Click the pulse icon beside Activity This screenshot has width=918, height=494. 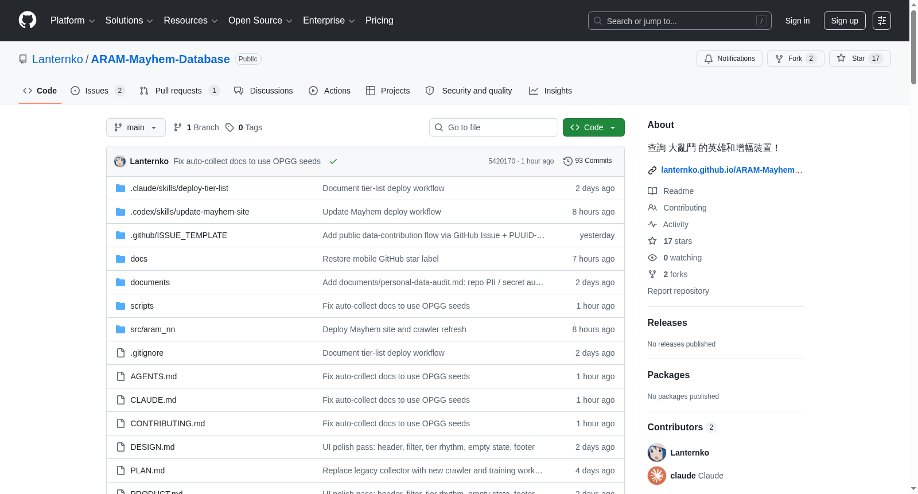tap(652, 224)
